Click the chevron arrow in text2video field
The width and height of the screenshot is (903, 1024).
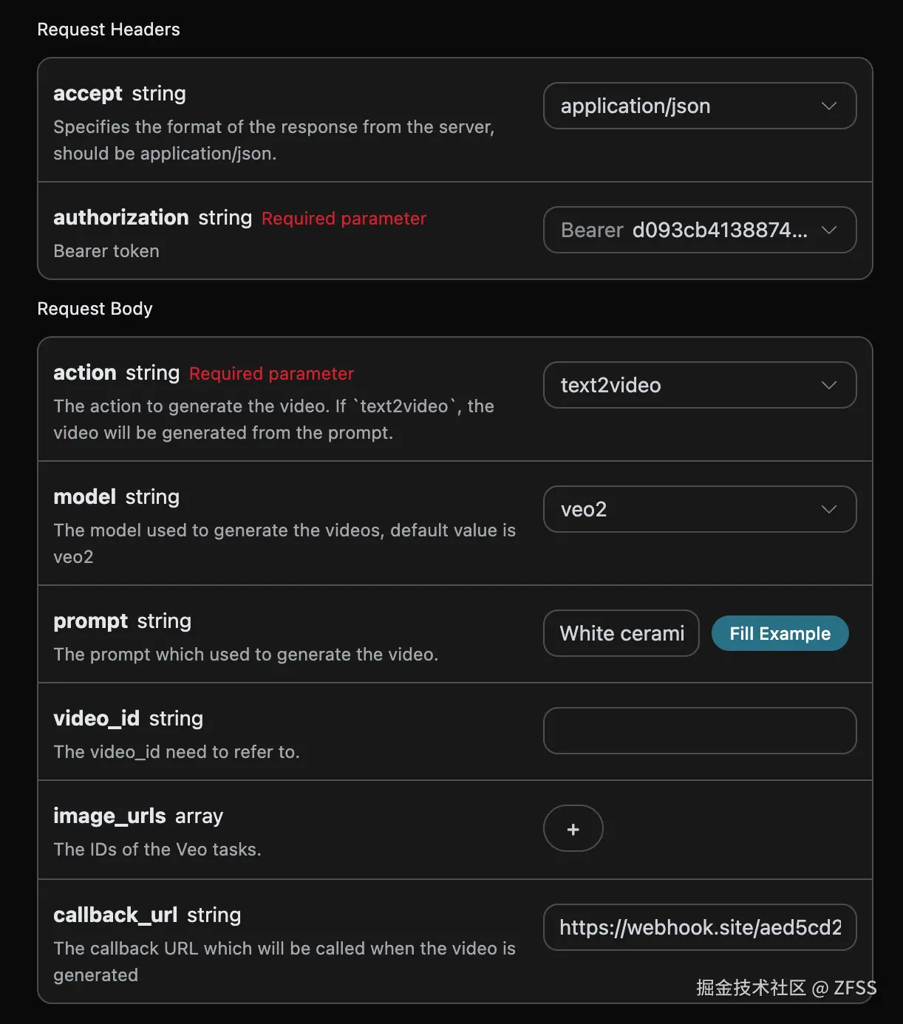click(828, 386)
